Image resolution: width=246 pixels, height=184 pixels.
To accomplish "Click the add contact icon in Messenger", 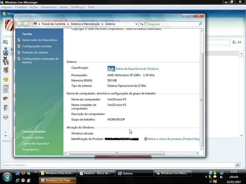I will 234,42.
